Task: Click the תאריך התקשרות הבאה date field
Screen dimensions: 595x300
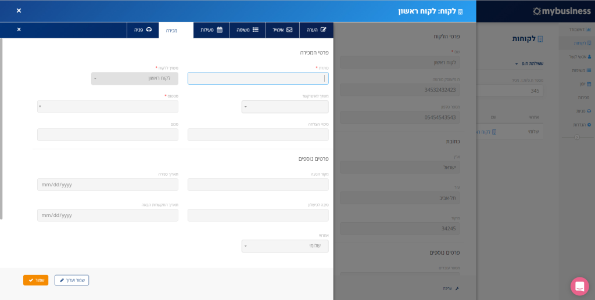Action: pyautogui.click(x=107, y=215)
